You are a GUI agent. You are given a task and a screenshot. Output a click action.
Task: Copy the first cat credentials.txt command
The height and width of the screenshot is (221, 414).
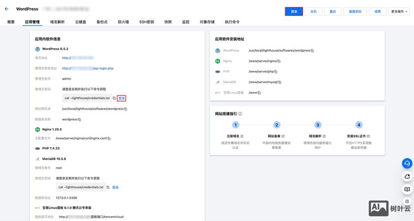click(114, 98)
